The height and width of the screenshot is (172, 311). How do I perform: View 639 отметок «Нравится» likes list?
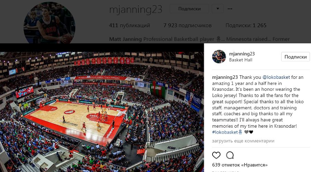click(240, 165)
